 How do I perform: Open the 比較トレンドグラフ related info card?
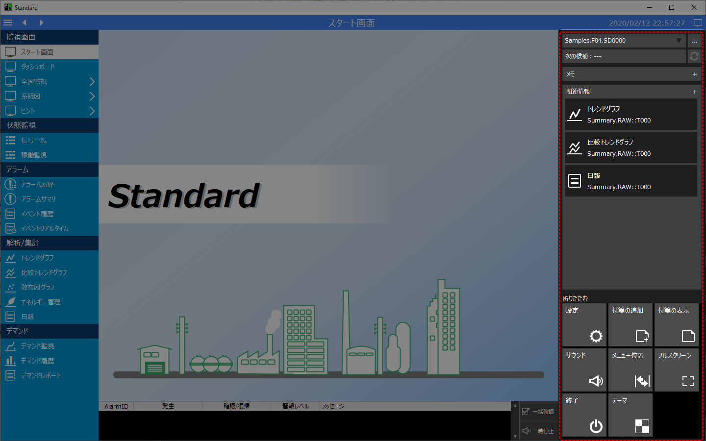click(x=630, y=147)
